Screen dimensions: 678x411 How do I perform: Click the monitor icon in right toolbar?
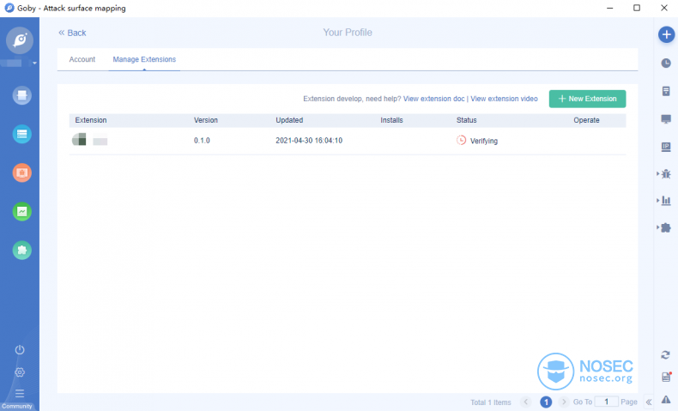click(666, 119)
